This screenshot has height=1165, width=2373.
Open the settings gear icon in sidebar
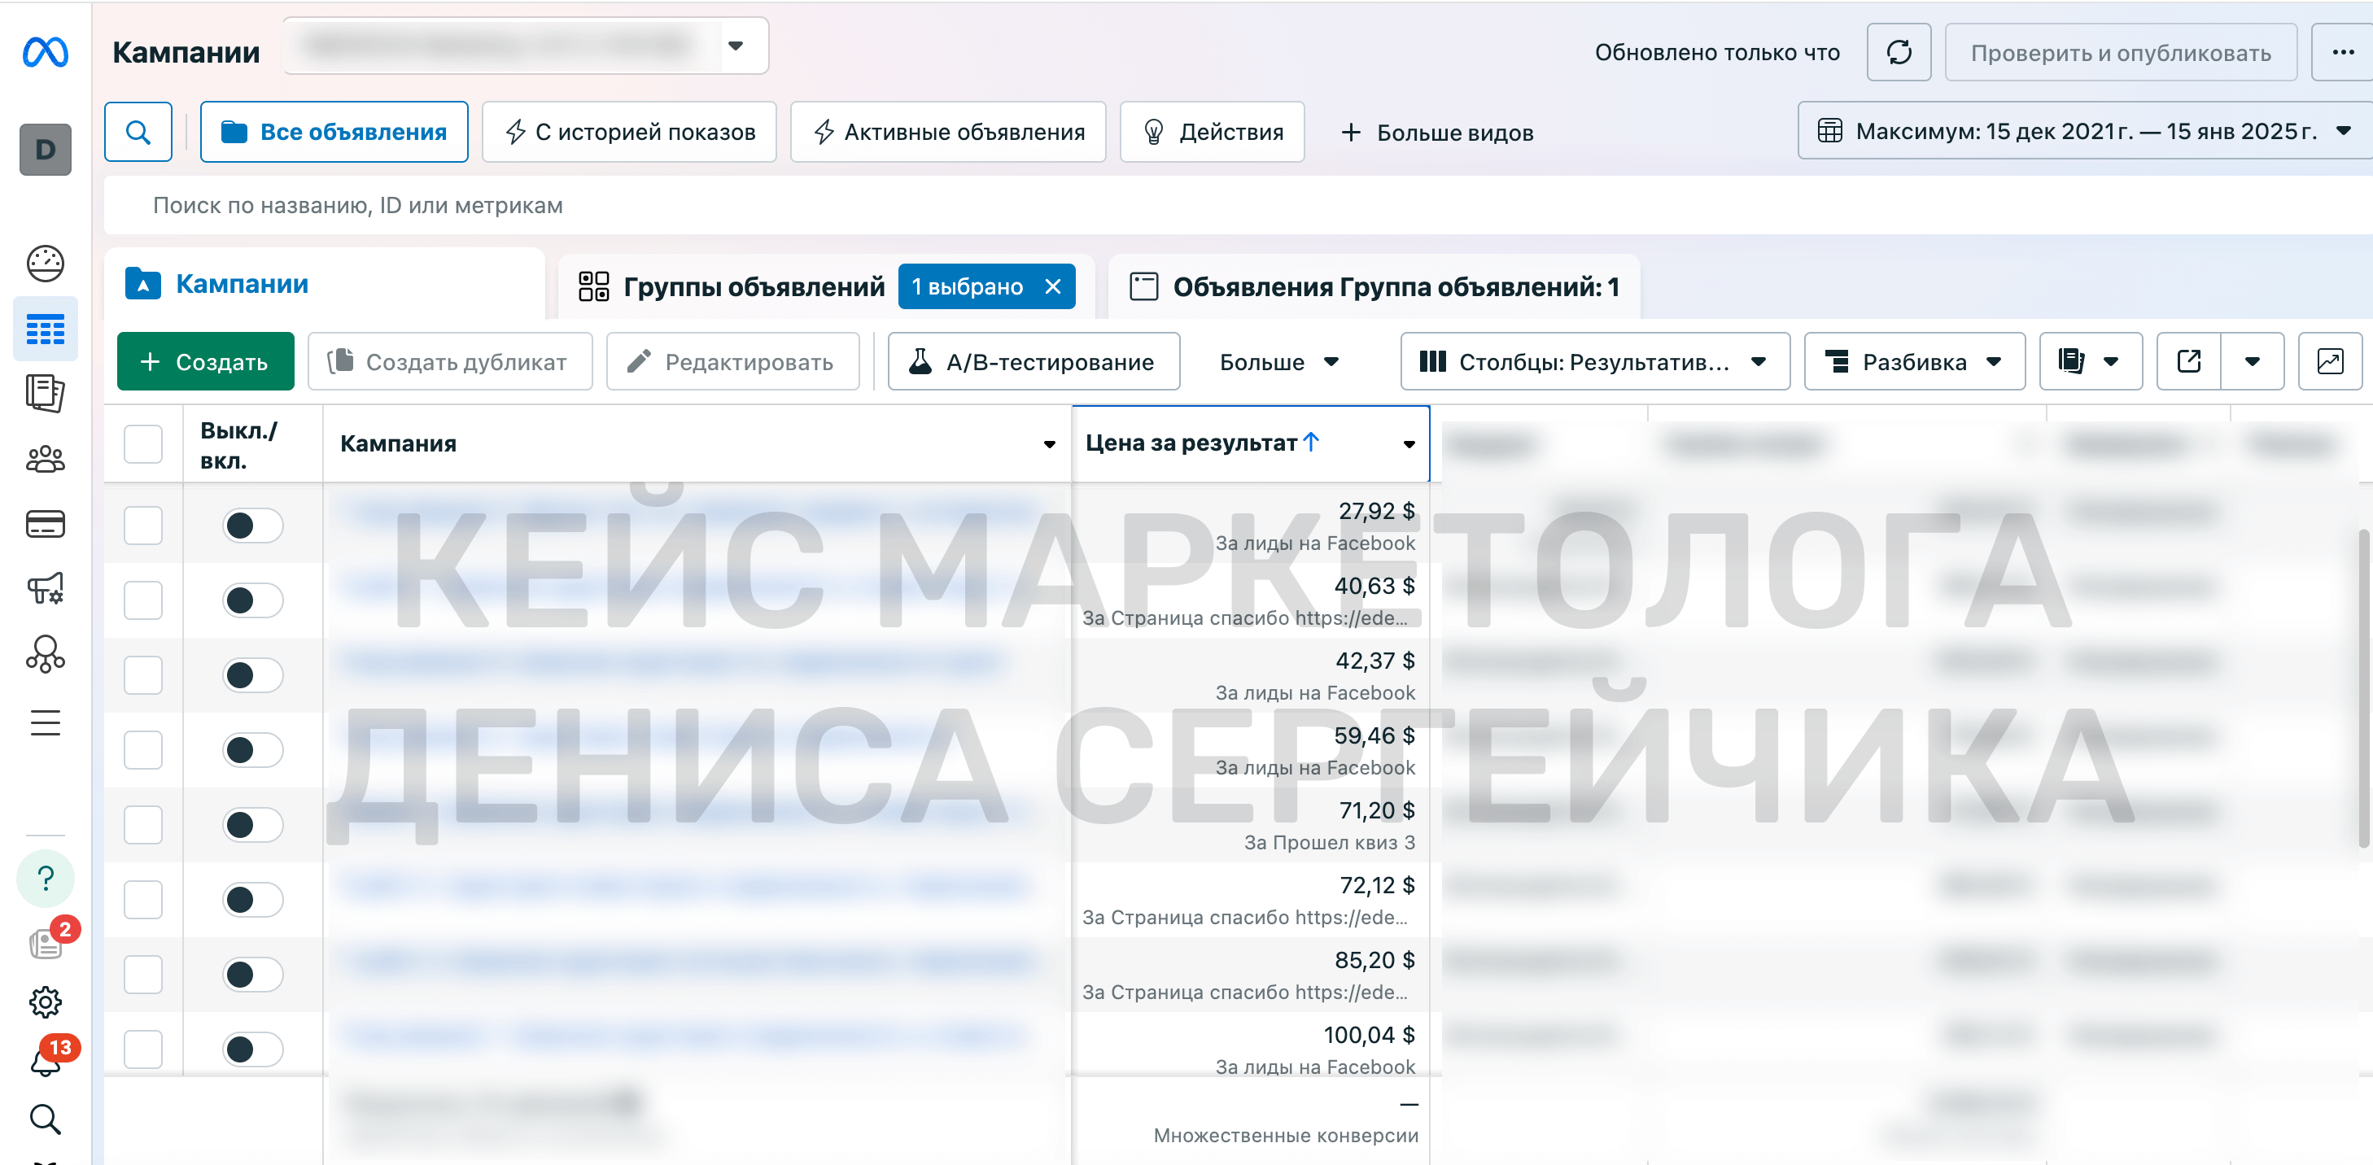tap(45, 1002)
